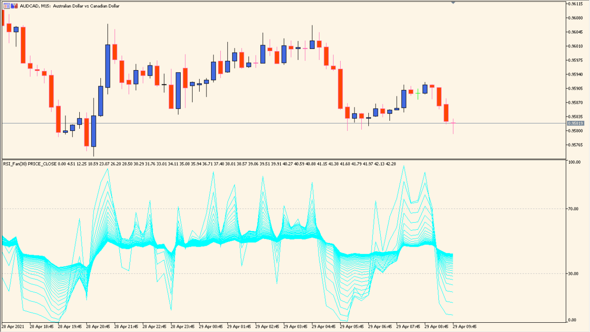Click the current price label 0.95819

576,123
